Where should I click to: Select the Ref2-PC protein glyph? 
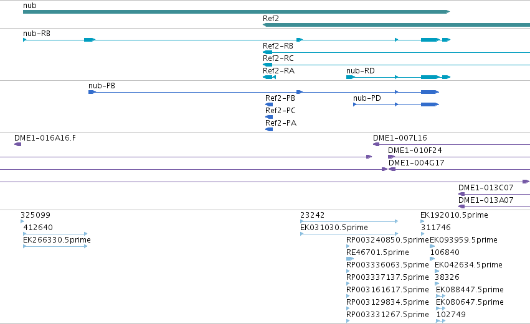[x=269, y=117]
